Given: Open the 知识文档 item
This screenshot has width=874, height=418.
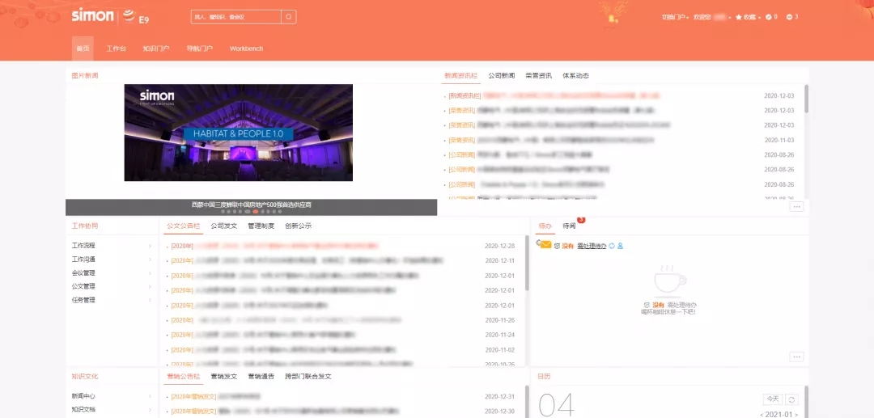Looking at the screenshot, I should click(83, 410).
